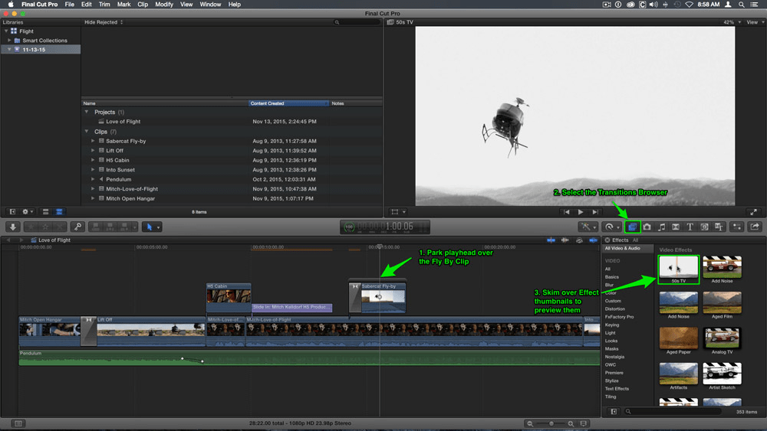
Task: Click the timeline zoom in magnifier
Action: [x=571, y=423]
